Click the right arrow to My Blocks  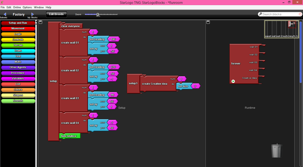pos(33,14)
